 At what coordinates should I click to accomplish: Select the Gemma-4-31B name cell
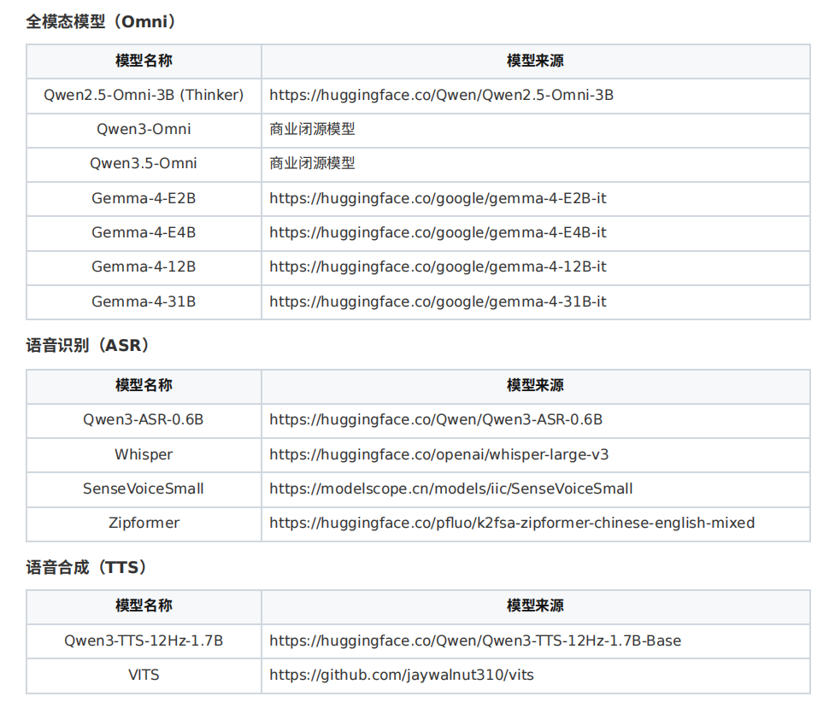(x=144, y=302)
